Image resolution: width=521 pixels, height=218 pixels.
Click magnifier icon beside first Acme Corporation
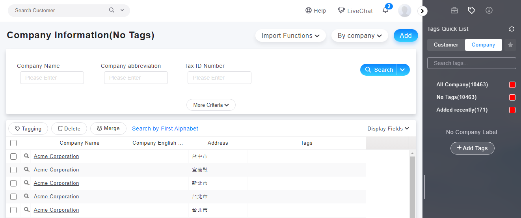[27, 157]
